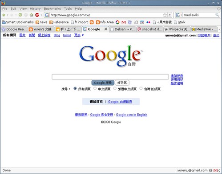This screenshot has width=222, height=174.
Task: Click the greyed stop loading icon
Action: point(26,15)
